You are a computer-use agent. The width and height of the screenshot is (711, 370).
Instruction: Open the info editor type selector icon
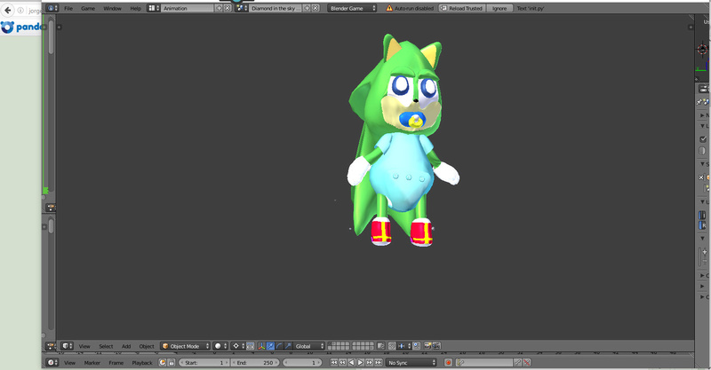52,8
